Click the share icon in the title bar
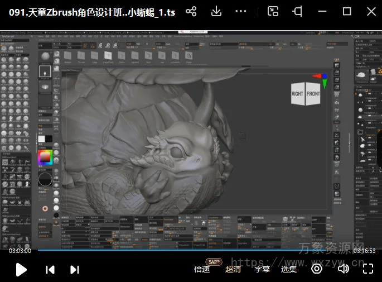 pos(191,11)
